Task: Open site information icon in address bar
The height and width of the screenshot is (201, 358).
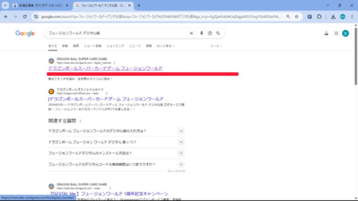Action: (36, 17)
